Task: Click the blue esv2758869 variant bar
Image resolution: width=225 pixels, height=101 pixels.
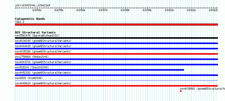Action: (x=116, y=59)
